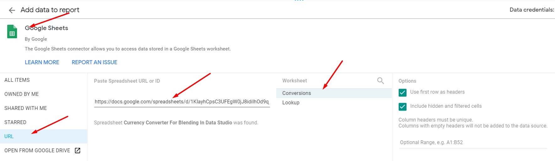
Task: Click the LEARN MORE link
Action: (x=42, y=62)
